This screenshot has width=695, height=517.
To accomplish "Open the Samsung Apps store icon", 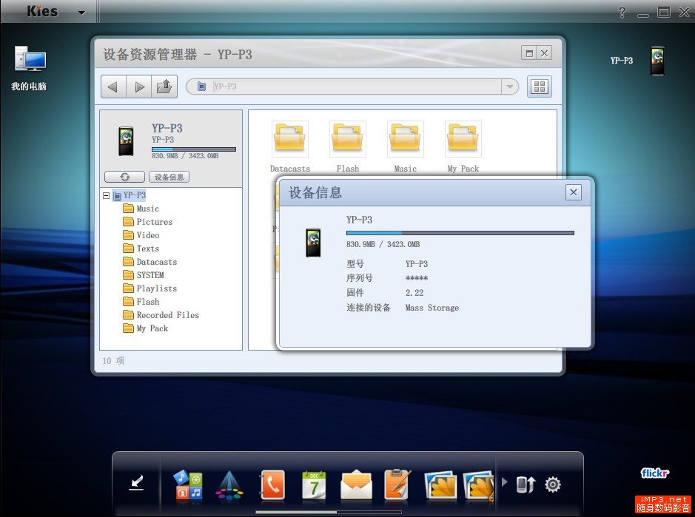I will (x=188, y=484).
